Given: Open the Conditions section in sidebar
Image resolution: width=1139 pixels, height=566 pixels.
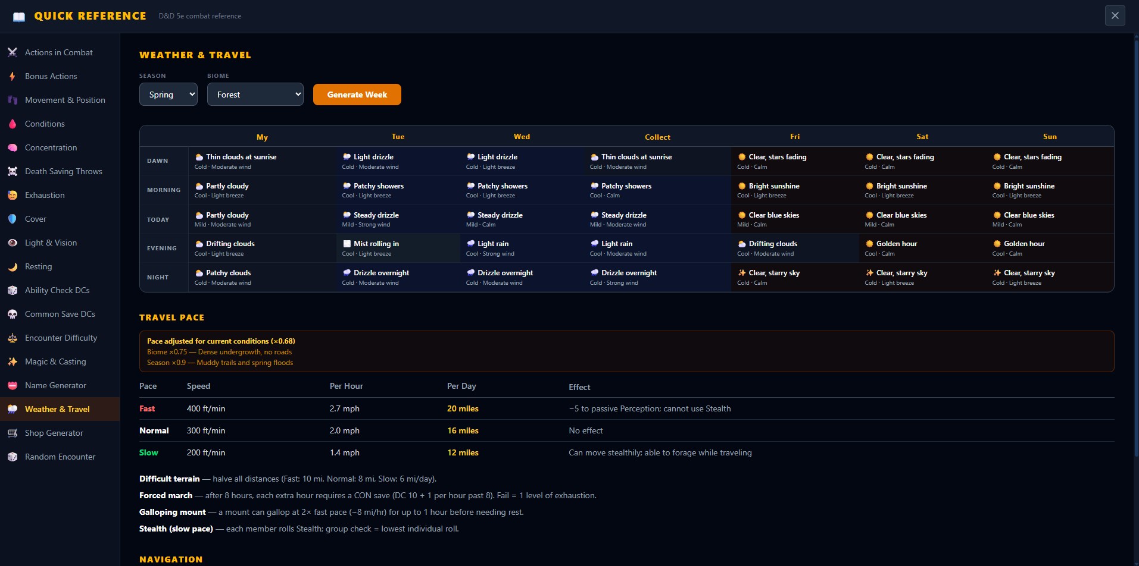Looking at the screenshot, I should coord(45,124).
